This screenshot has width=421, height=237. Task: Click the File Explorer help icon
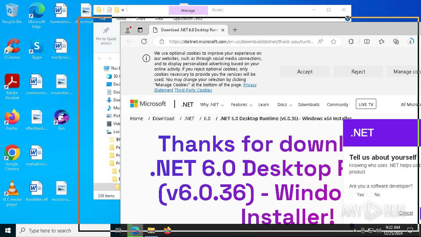(x=348, y=19)
